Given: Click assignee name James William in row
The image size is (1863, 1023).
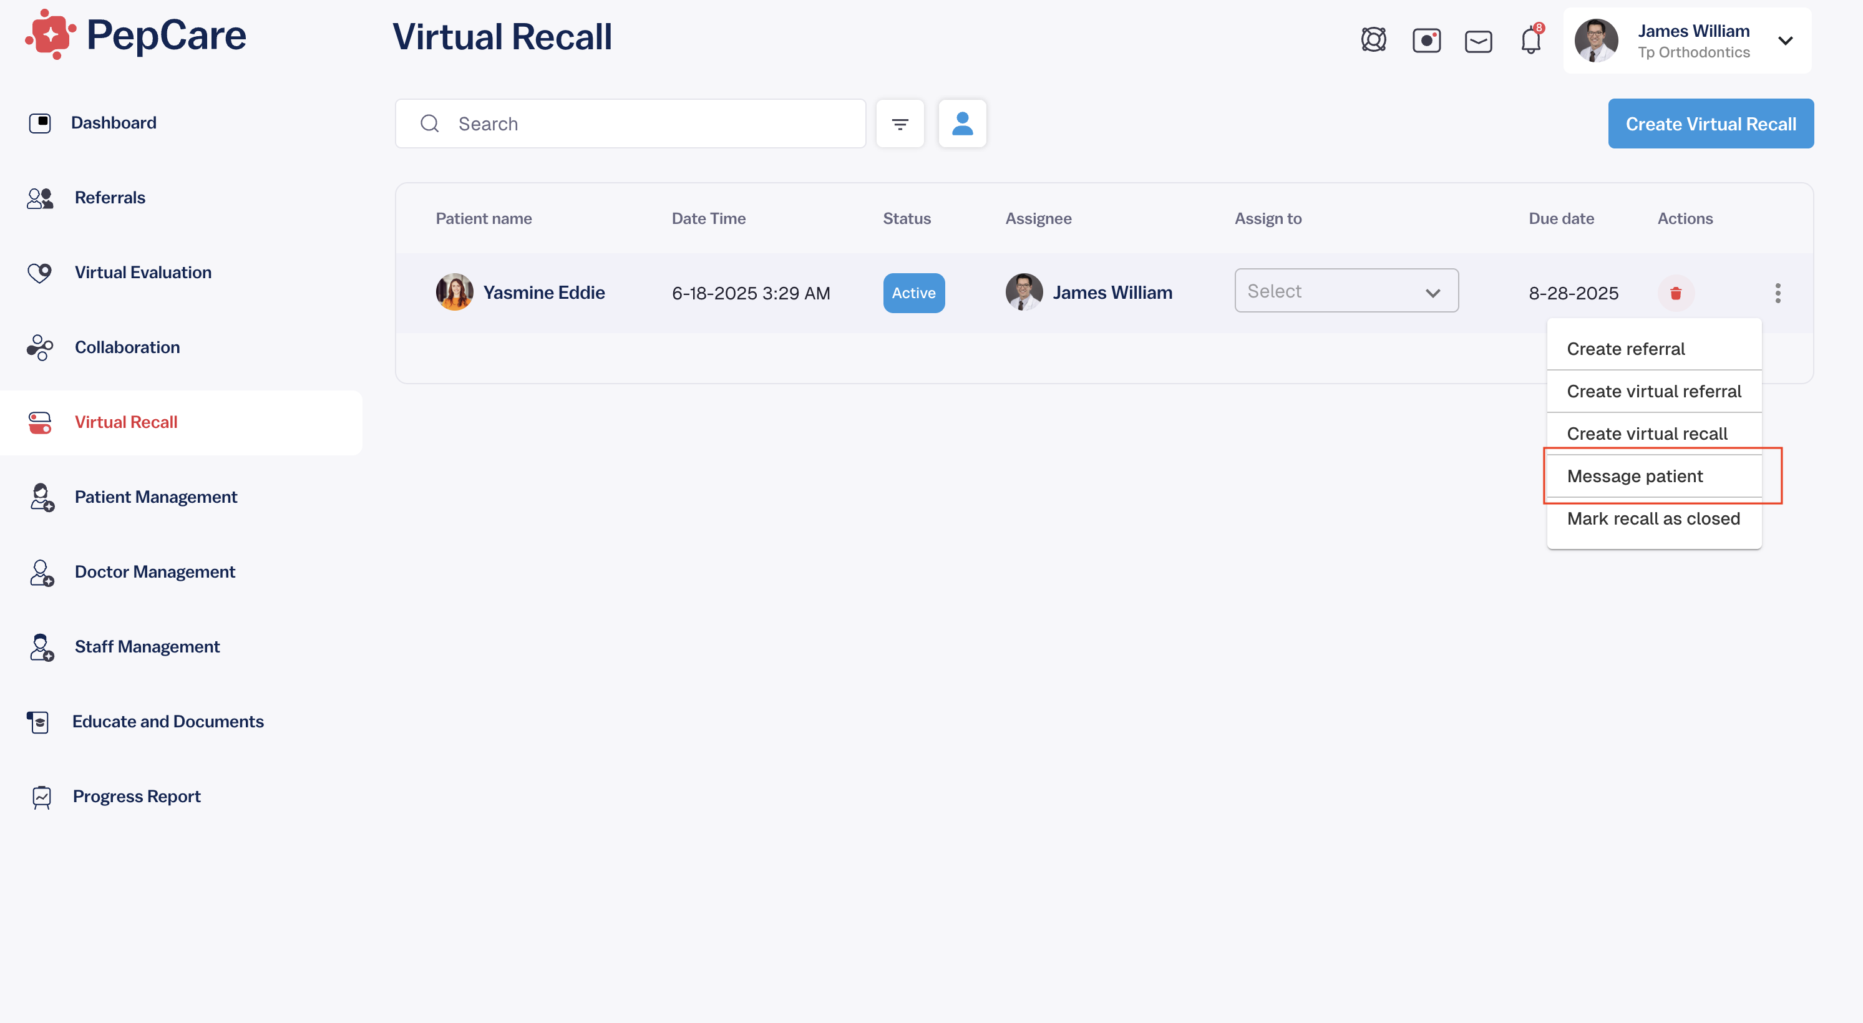Looking at the screenshot, I should tap(1112, 292).
